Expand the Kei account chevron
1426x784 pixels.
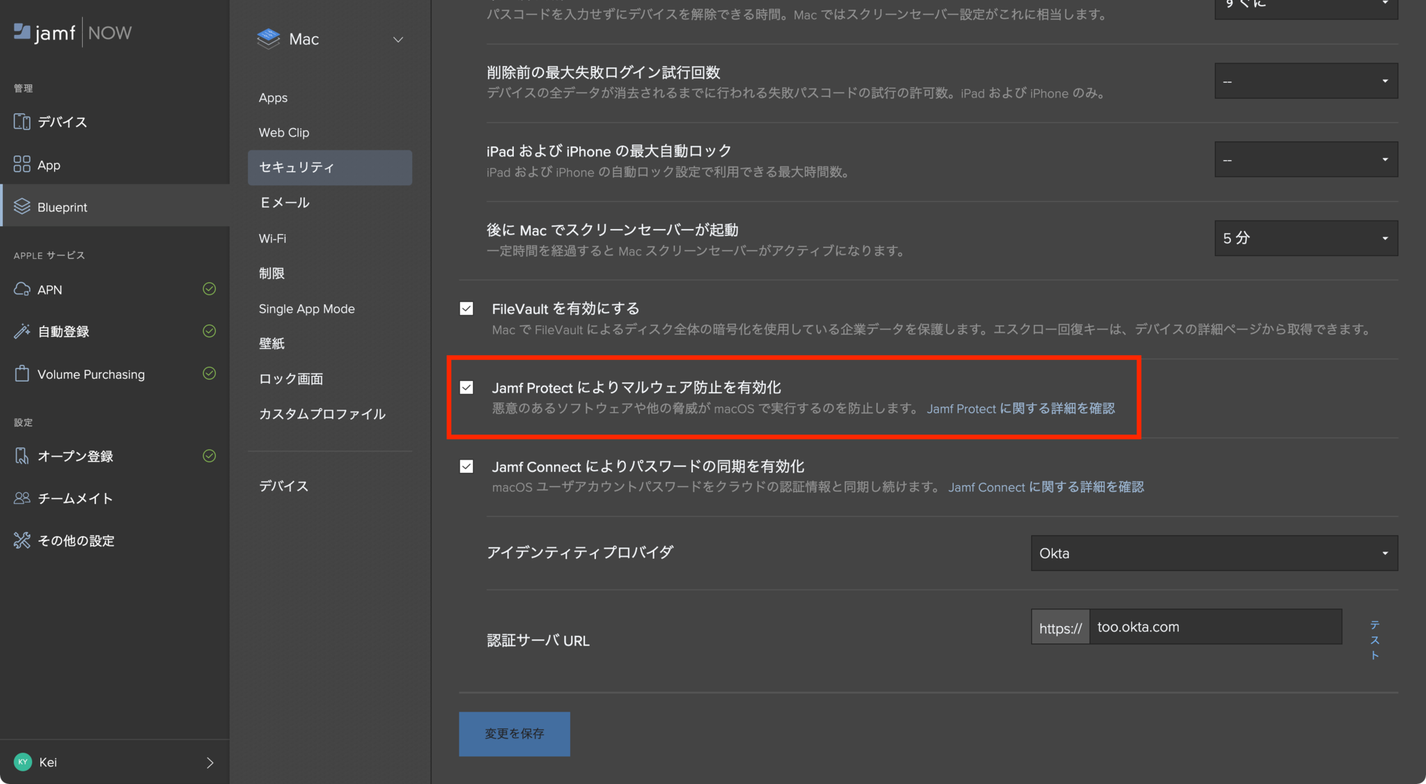[x=210, y=762]
